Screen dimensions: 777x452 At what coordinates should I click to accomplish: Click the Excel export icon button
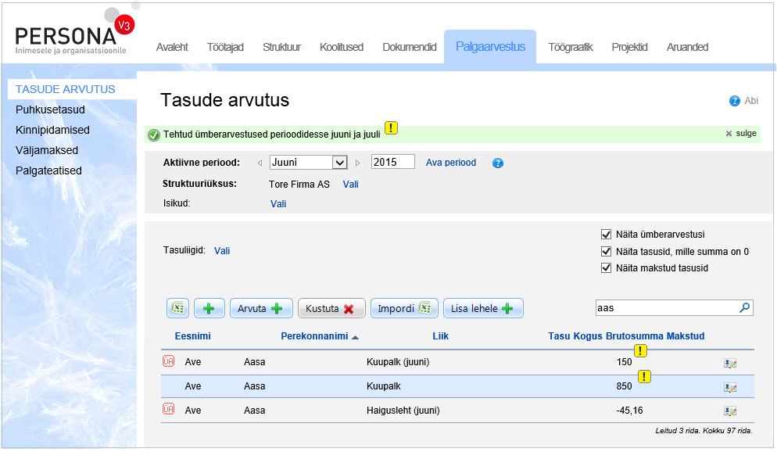[177, 308]
